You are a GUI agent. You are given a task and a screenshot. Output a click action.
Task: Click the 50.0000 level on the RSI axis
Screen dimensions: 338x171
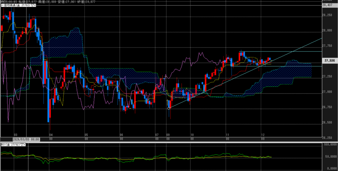330,156
